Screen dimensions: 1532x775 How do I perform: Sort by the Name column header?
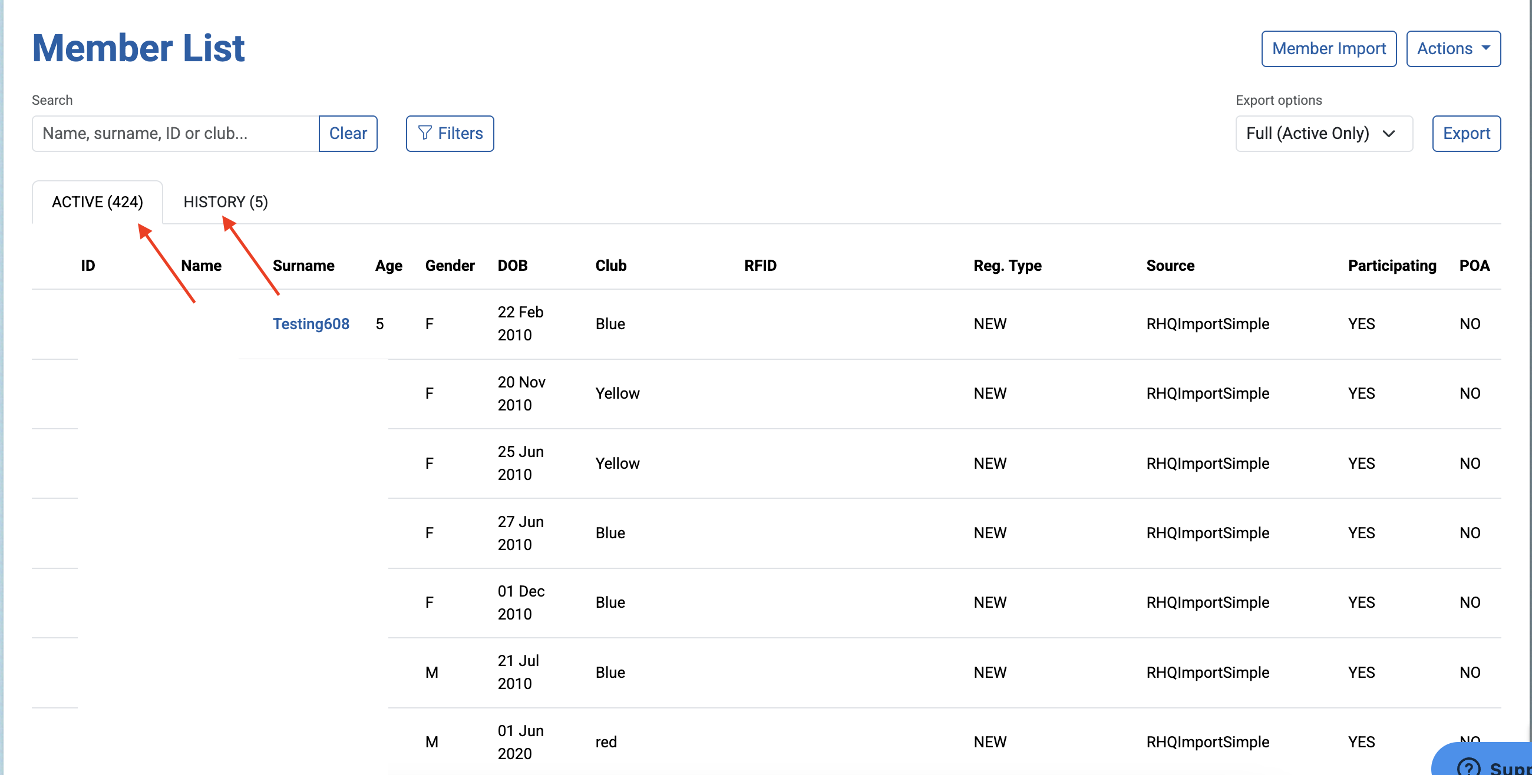(x=201, y=266)
